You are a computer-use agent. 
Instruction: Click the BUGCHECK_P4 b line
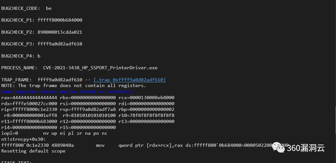pos(21,56)
